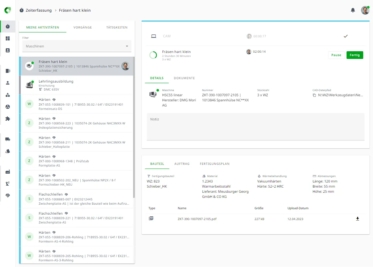Click the truck delivery icon in sidebar
Image resolution: width=373 pixels, height=267 pixels.
click(8, 139)
